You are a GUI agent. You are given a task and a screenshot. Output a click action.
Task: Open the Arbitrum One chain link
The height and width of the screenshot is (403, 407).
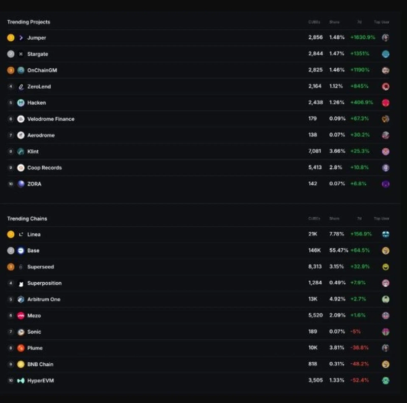[x=44, y=300]
